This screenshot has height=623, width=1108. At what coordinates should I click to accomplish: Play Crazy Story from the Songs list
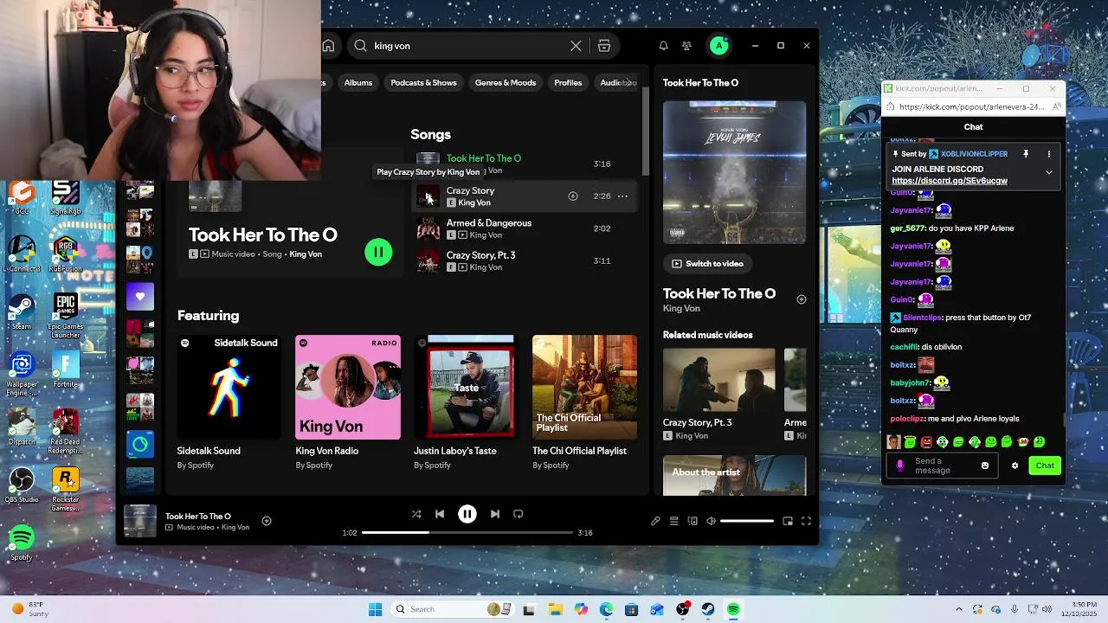[x=428, y=196]
